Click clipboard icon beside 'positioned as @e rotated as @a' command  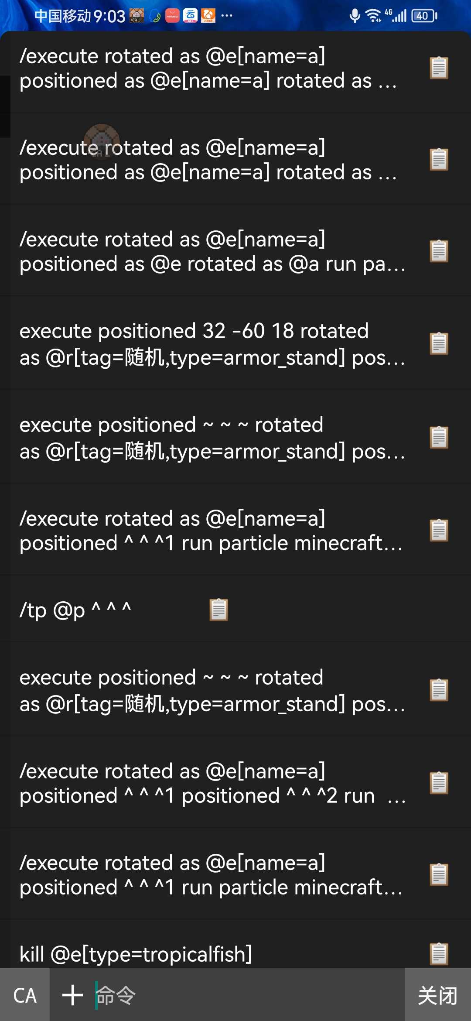click(x=439, y=251)
